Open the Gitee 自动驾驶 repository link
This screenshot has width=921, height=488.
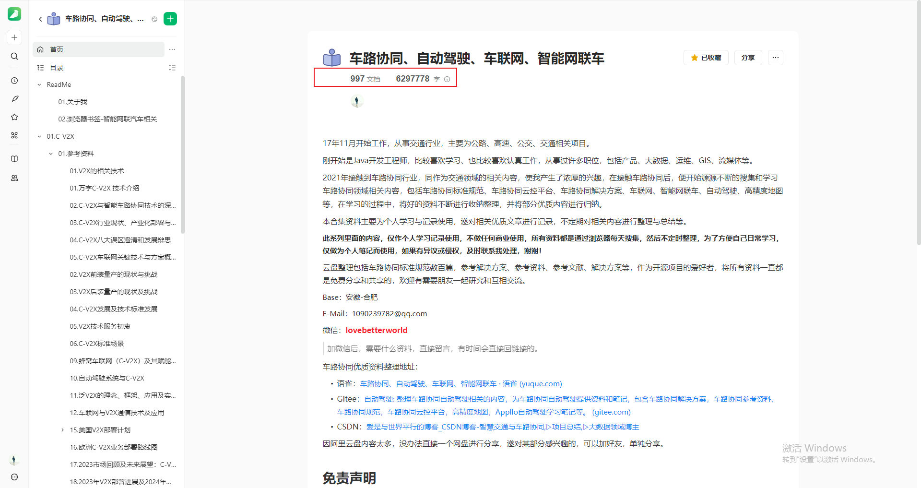(555, 405)
